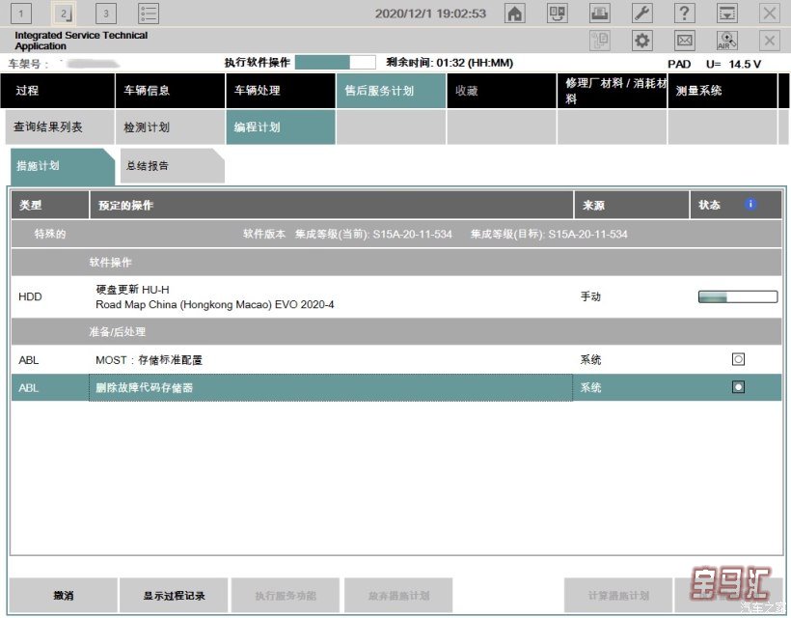This screenshot has width=791, height=618.
Task: Click the printer icon in top toolbar
Action: [x=600, y=14]
